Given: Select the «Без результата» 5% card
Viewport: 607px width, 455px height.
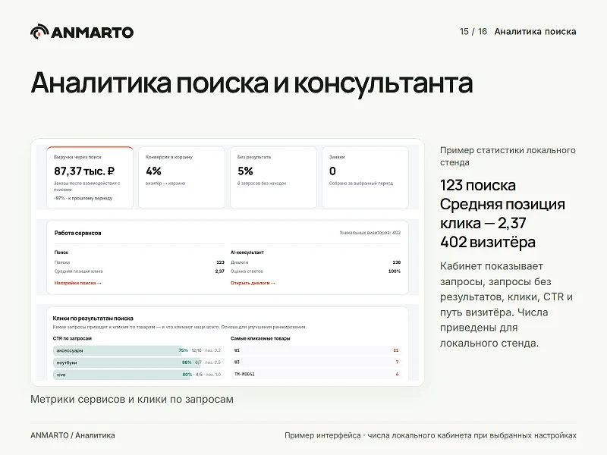Looking at the screenshot, I should [273, 177].
